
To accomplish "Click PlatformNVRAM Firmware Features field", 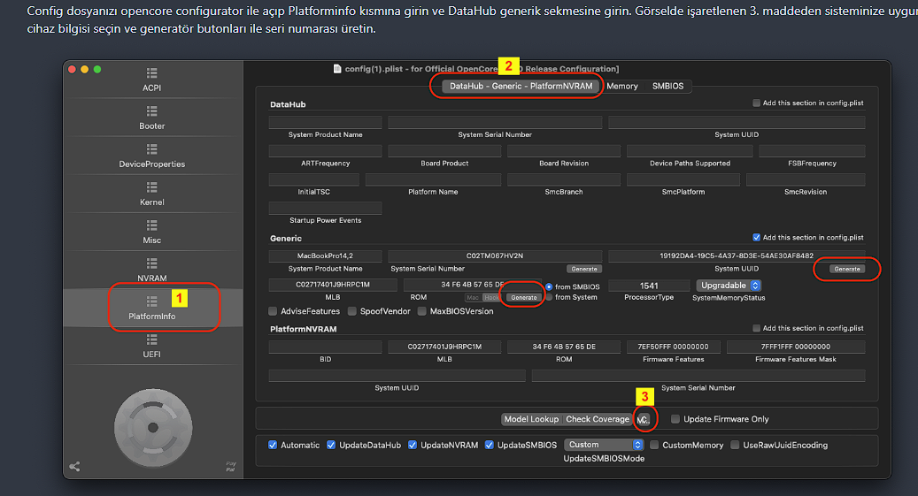I will pyautogui.click(x=674, y=347).
